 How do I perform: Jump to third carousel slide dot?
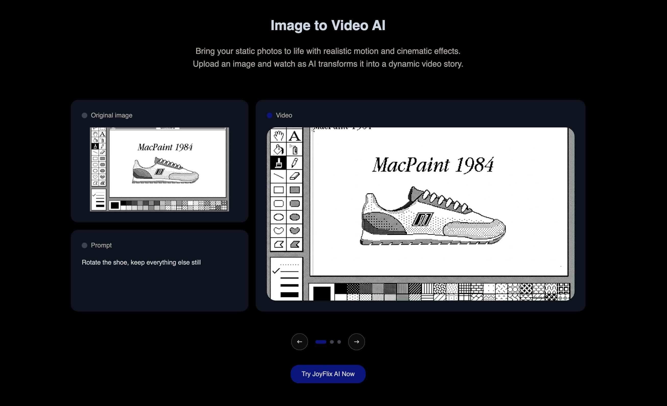[x=339, y=342]
